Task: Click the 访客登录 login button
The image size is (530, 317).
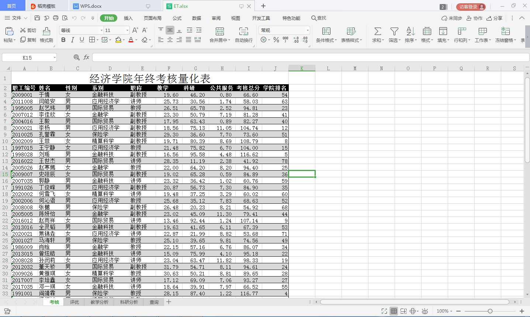Action: [x=471, y=7]
